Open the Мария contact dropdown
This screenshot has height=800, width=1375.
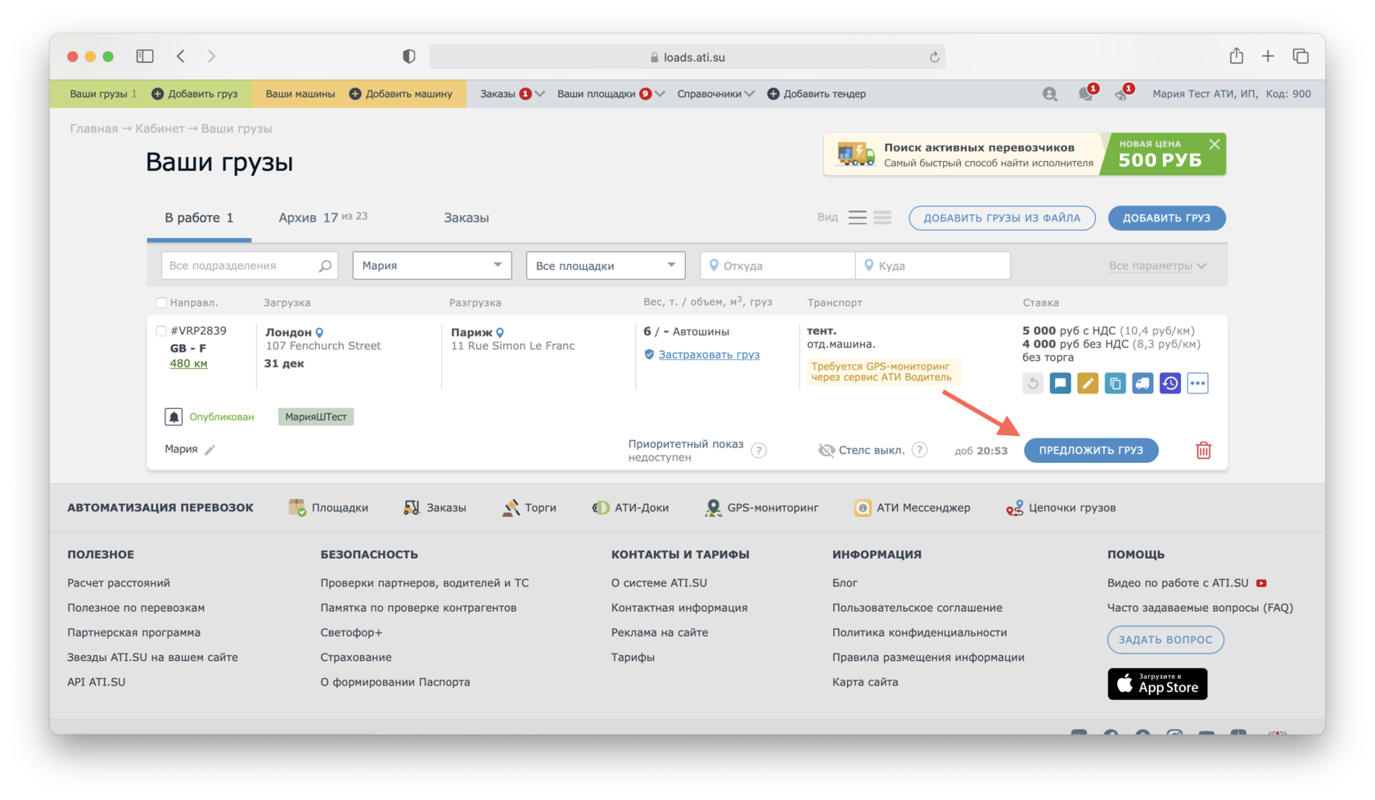click(432, 265)
